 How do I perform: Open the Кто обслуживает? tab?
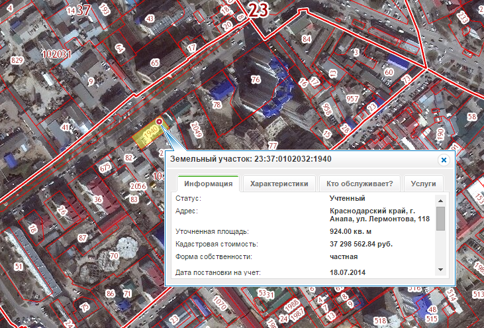(x=360, y=184)
